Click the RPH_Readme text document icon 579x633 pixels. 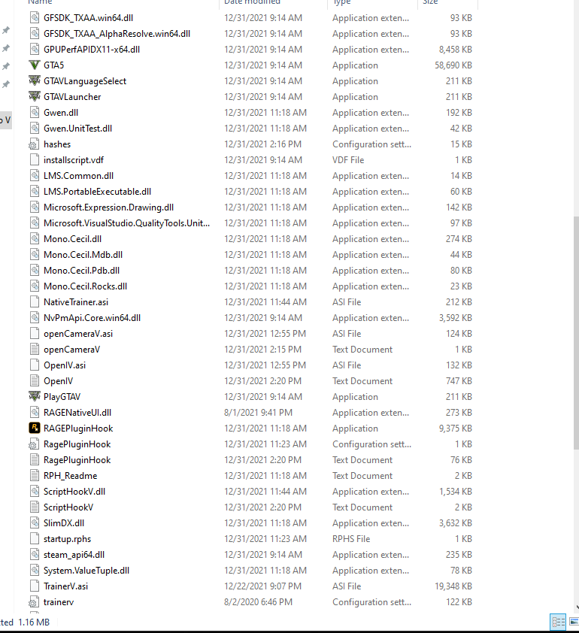[x=35, y=476]
